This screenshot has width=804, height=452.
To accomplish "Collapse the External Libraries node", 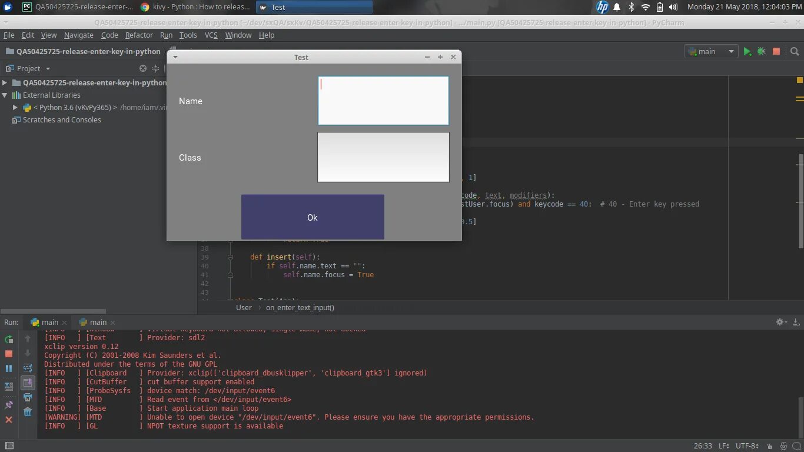I will click(5, 95).
